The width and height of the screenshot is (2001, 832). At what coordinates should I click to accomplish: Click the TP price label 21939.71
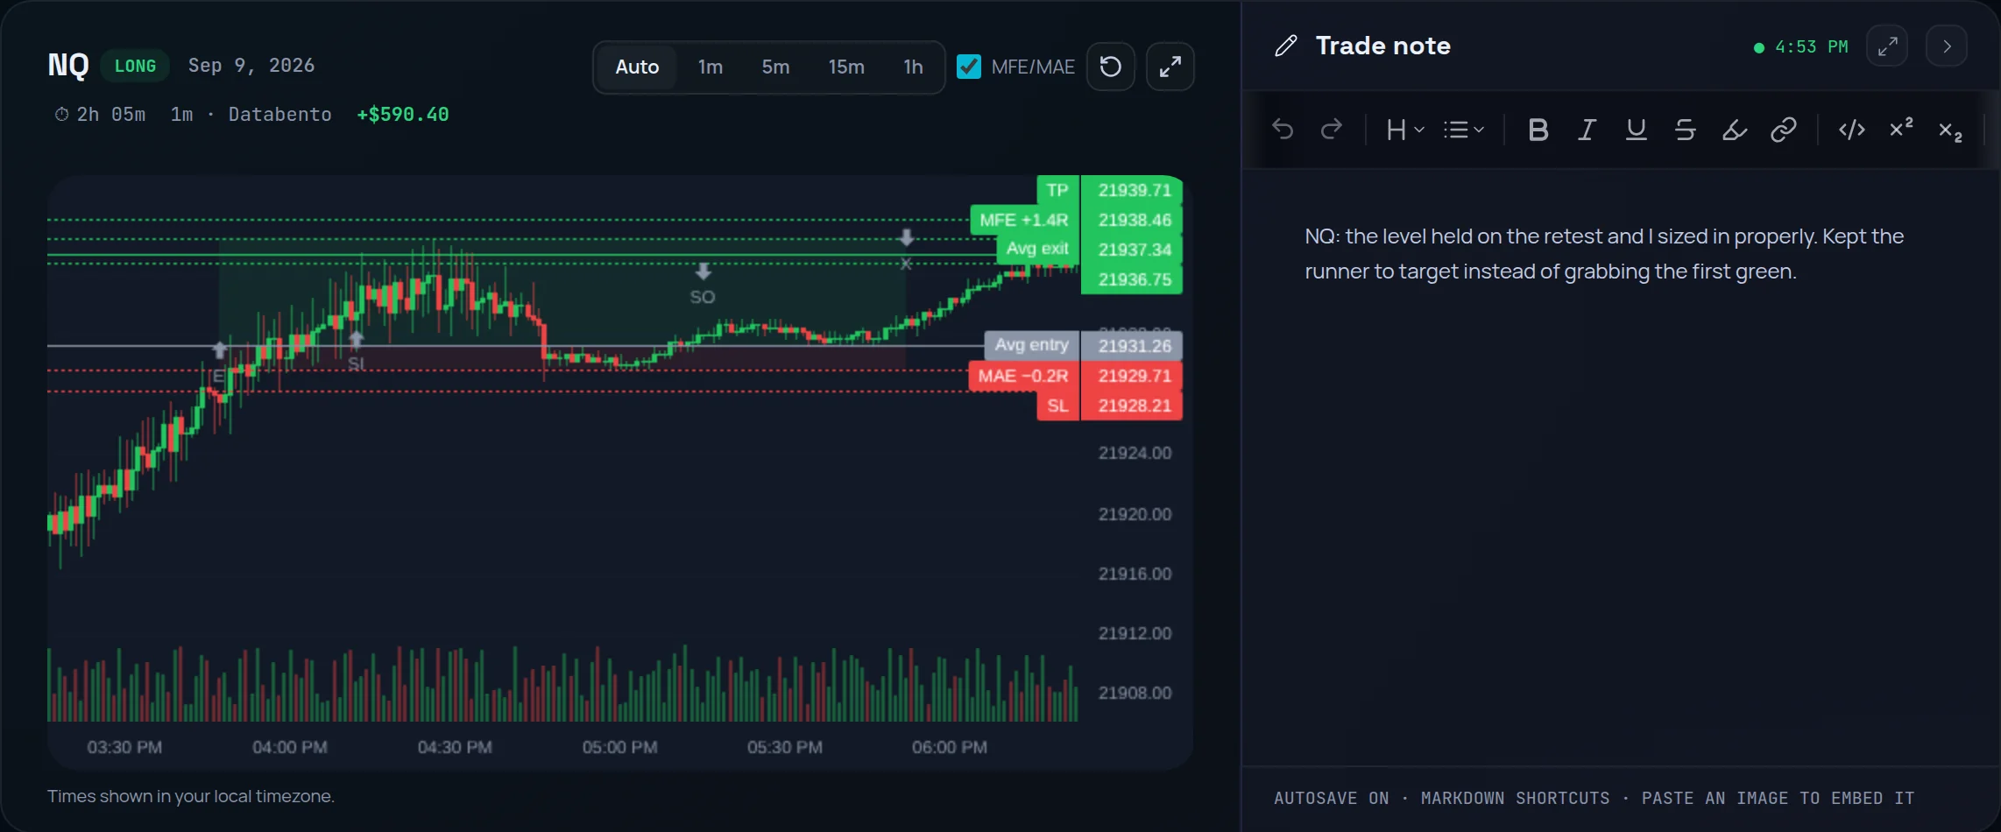[1132, 190]
